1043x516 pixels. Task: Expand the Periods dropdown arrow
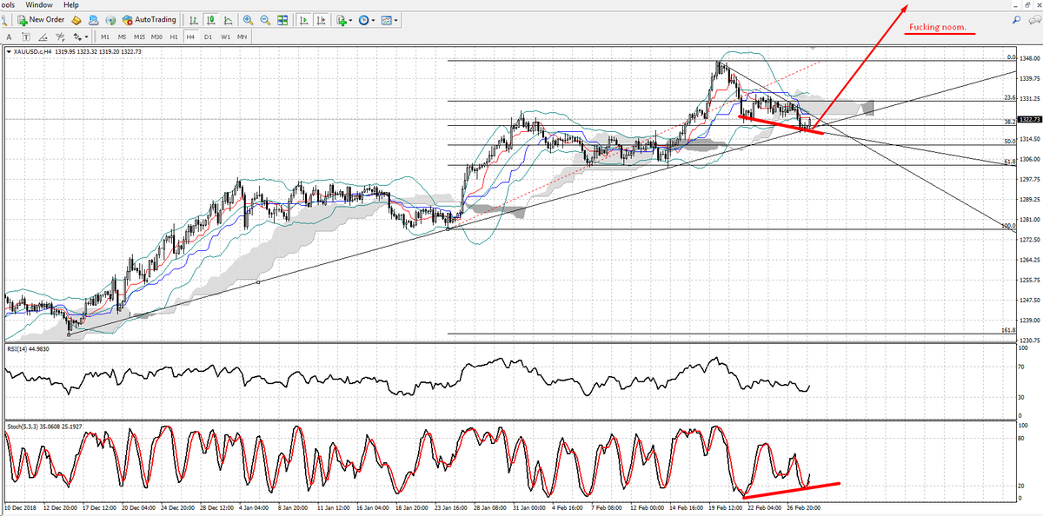pos(374,20)
